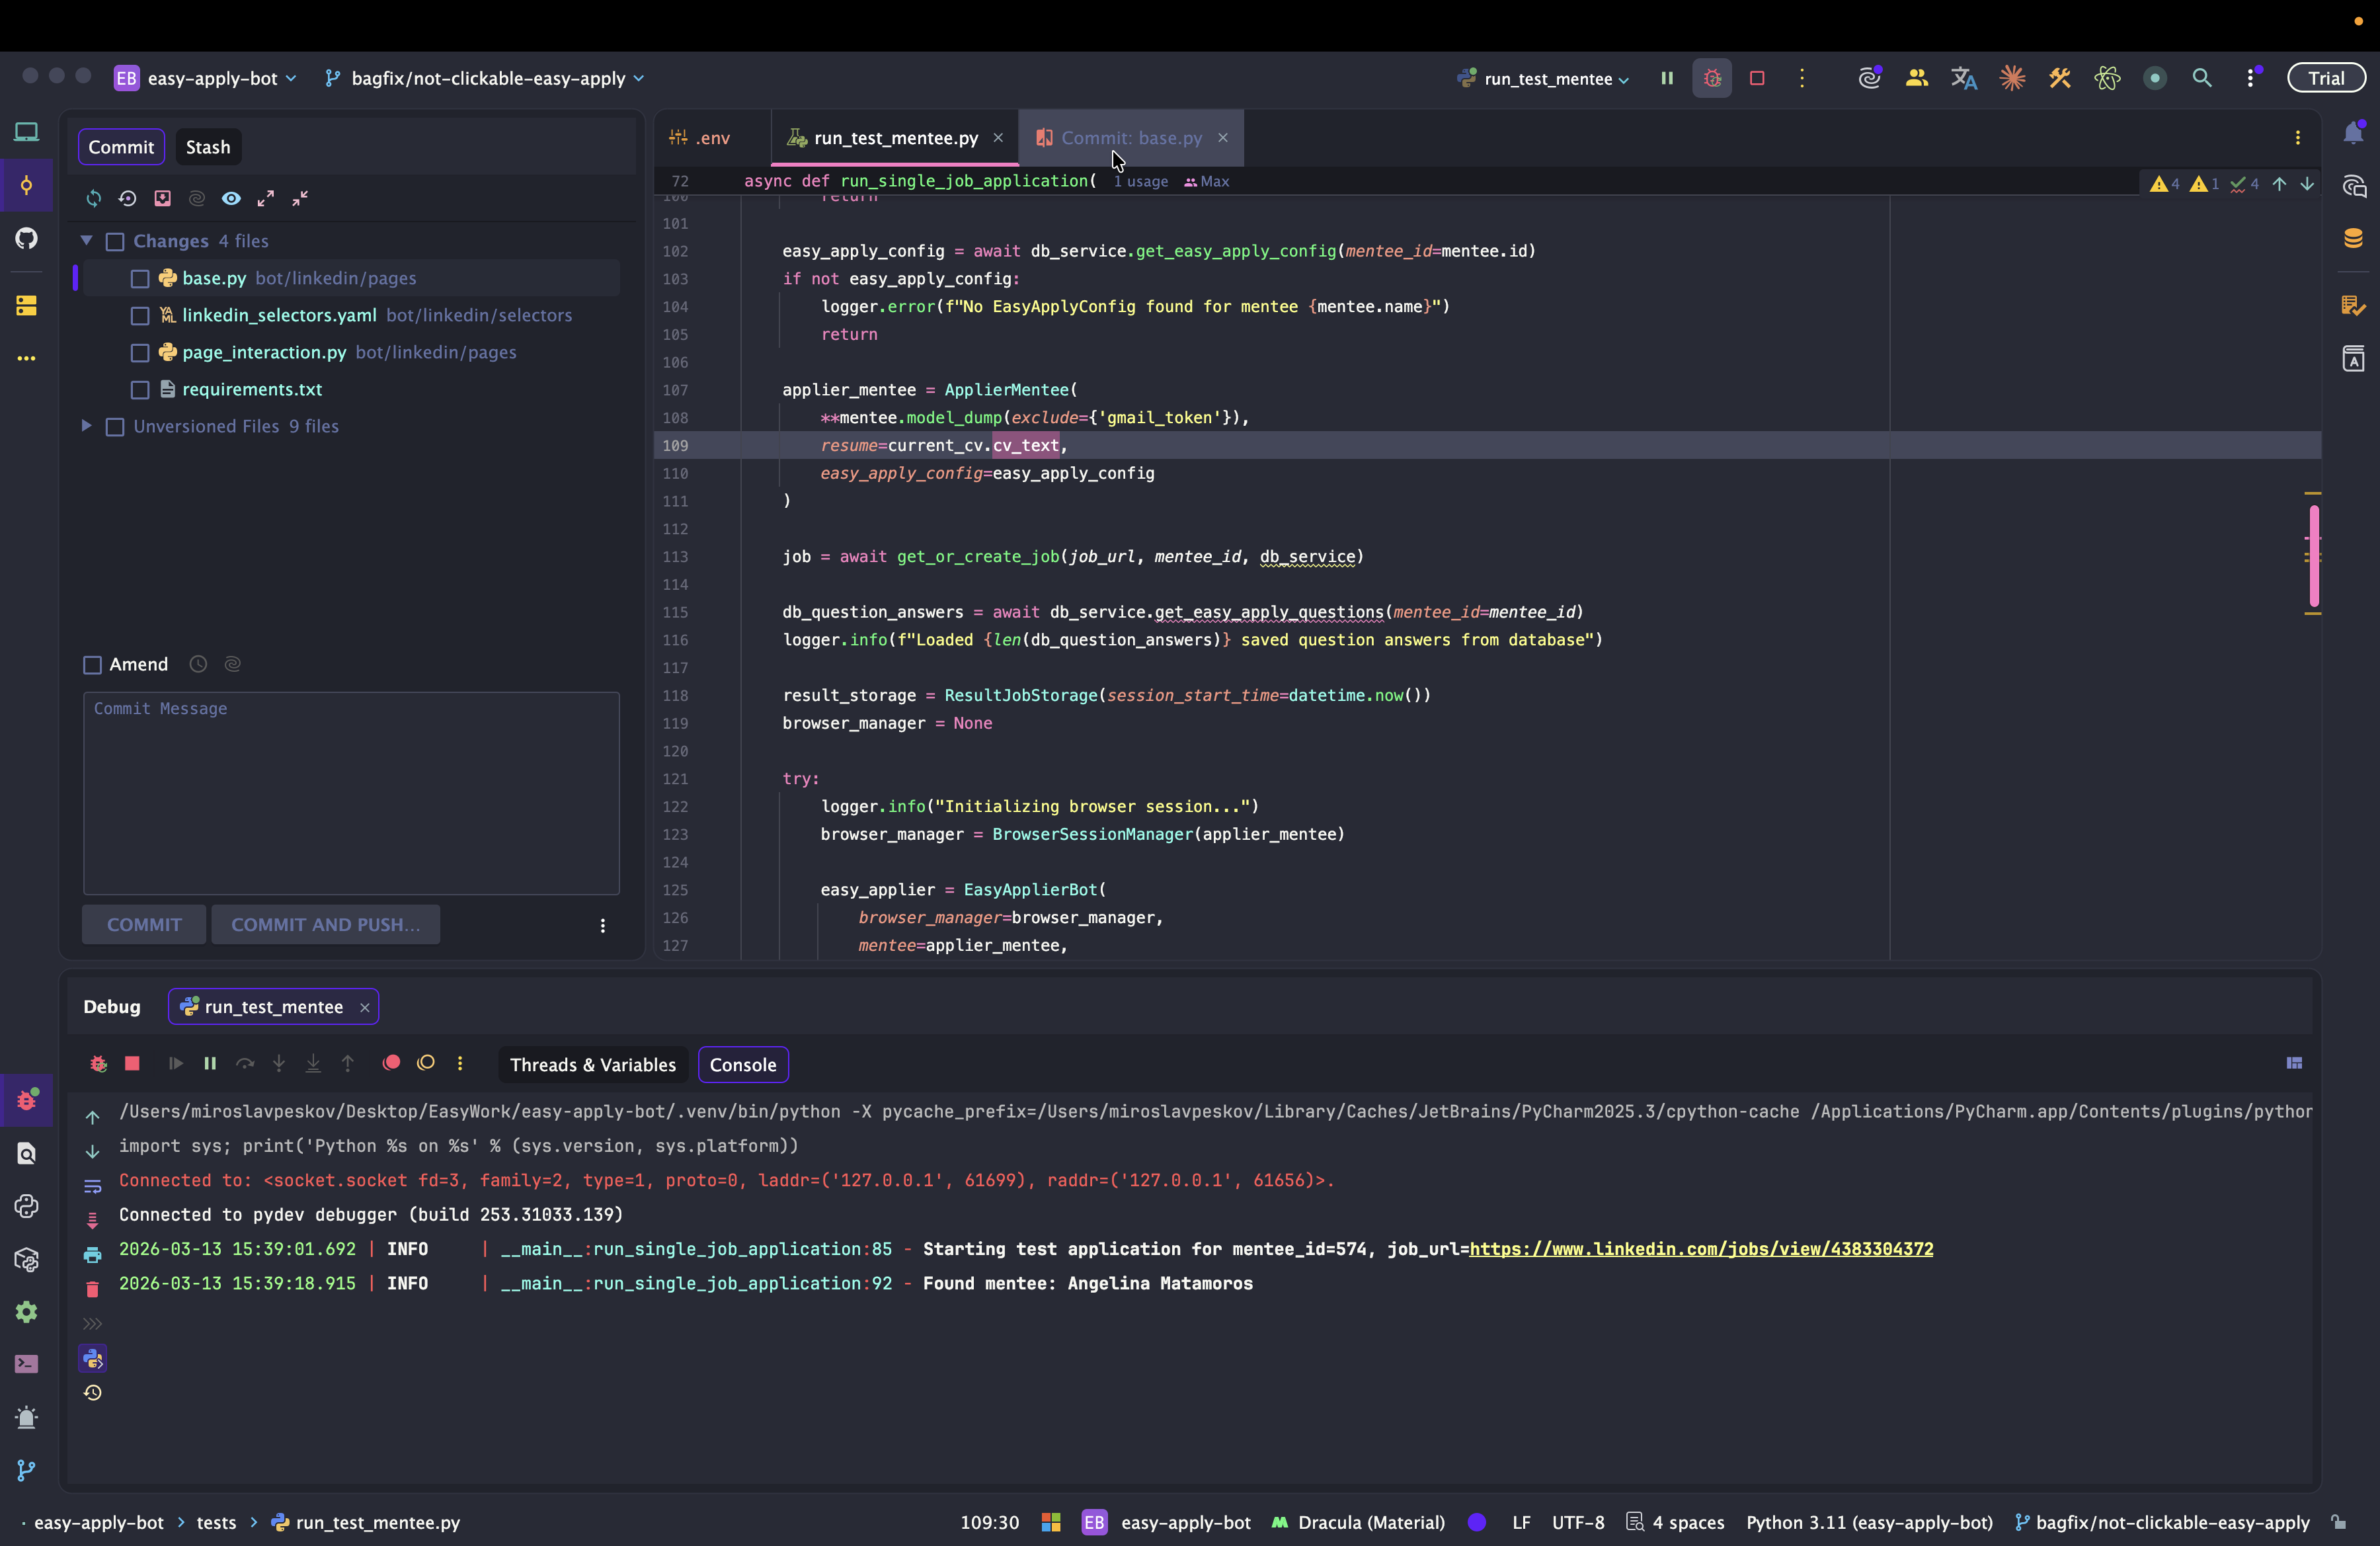Check the requirements.txt checkbox

[x=140, y=390]
